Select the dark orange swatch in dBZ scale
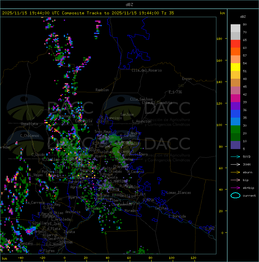 235,52
